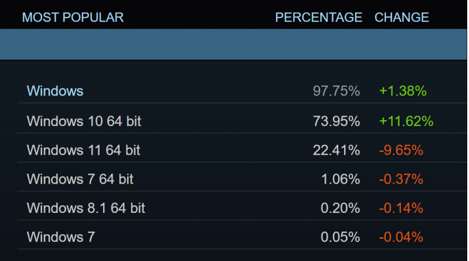Screen dimensions: 469x261
Task: Click the blue bar below the headers
Action: (x=233, y=45)
